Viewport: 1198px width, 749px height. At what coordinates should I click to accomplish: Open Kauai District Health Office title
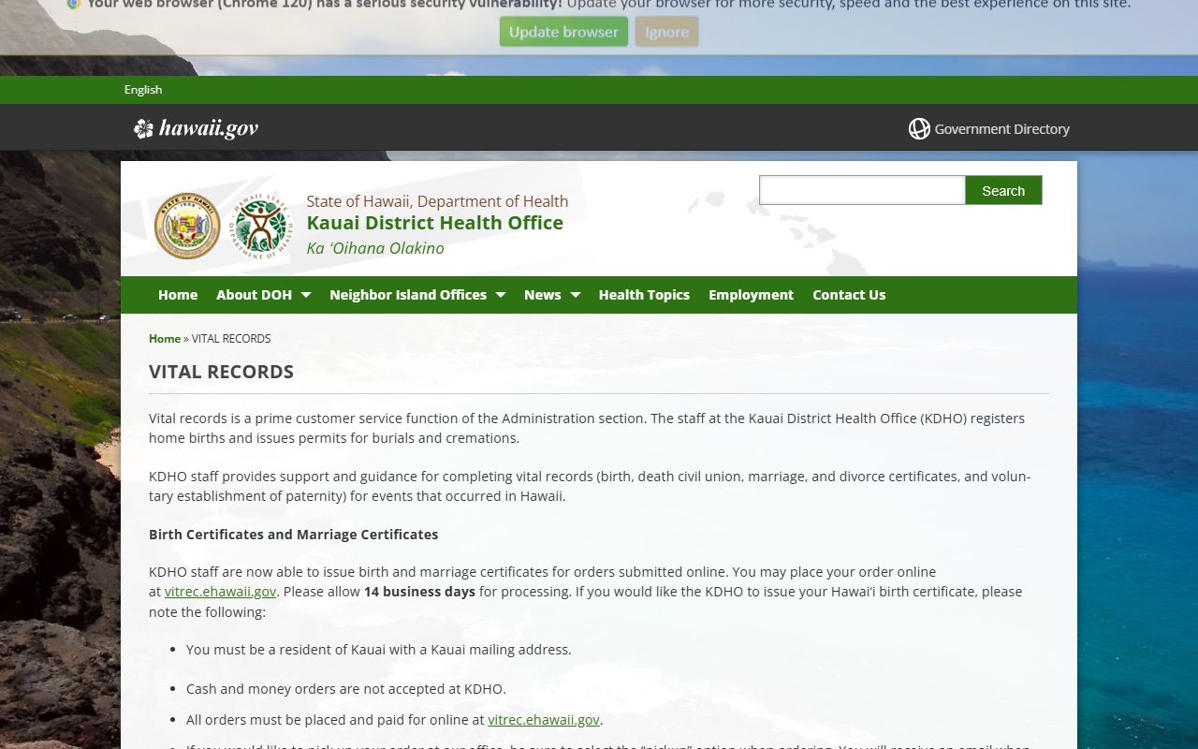pos(435,223)
